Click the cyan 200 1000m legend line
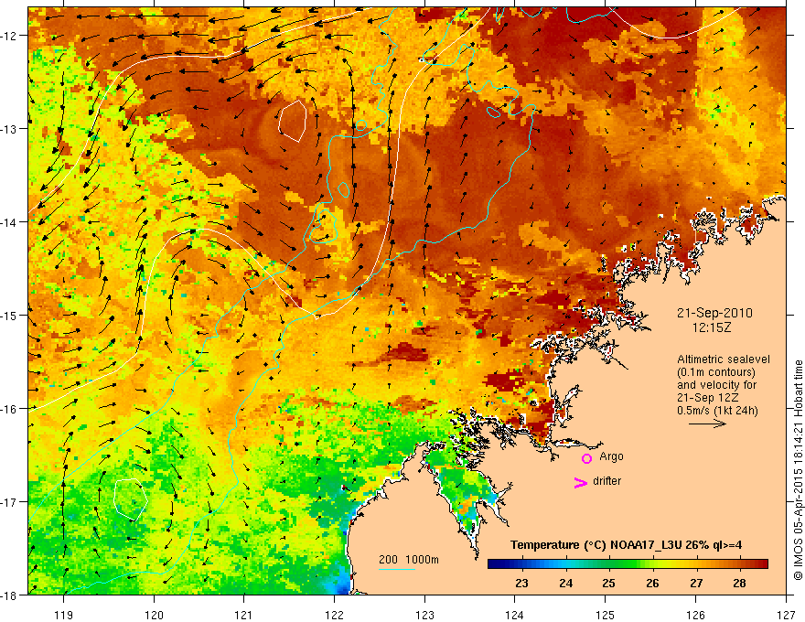 397,569
